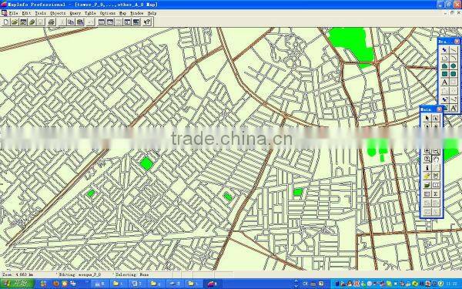Screen dimensions: 462x289
Task: Click the New Redistricter window icon
Action: [x=136, y=22]
